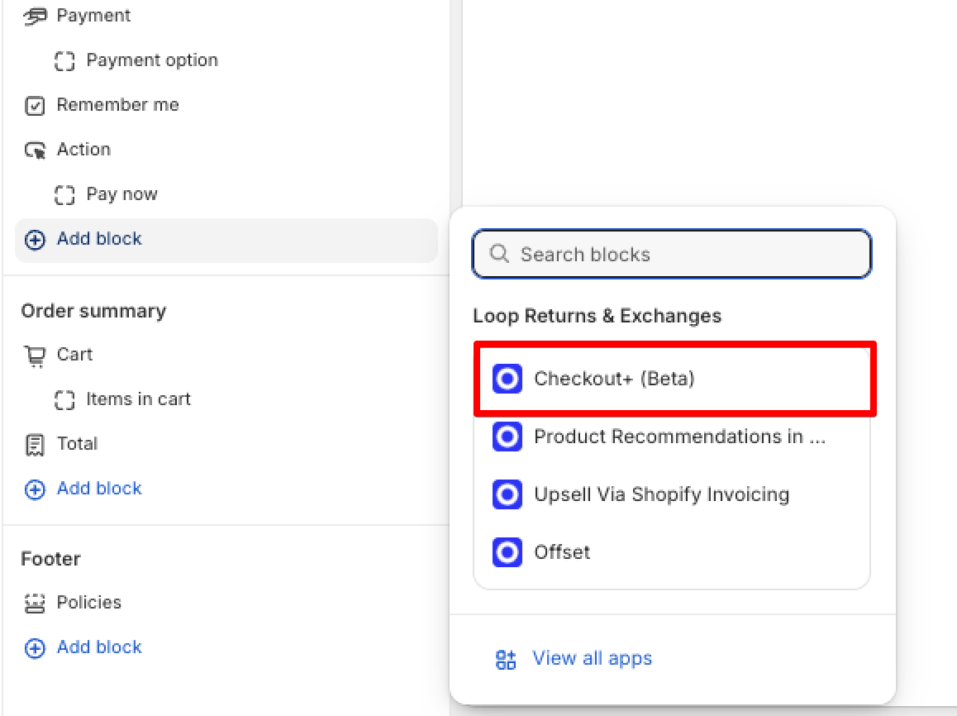Image resolution: width=957 pixels, height=716 pixels.
Task: Select the Offset app block
Action: coord(561,552)
